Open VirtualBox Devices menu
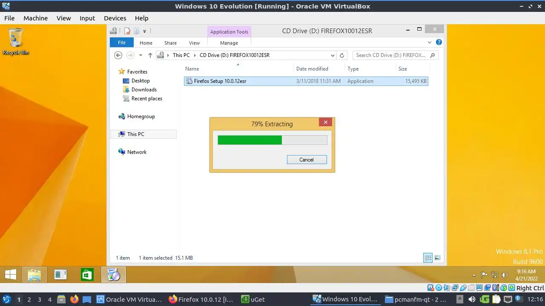Image resolution: width=545 pixels, height=306 pixels. coord(115,18)
